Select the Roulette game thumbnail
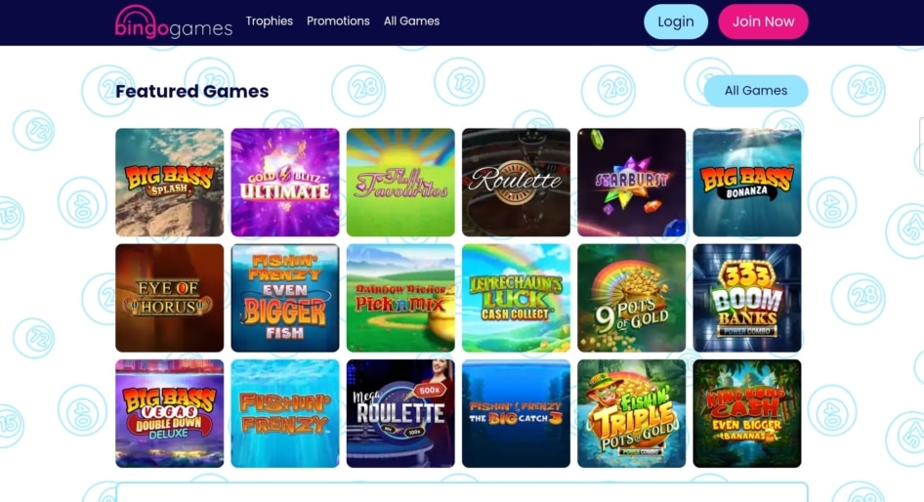924x502 pixels. pos(517,182)
